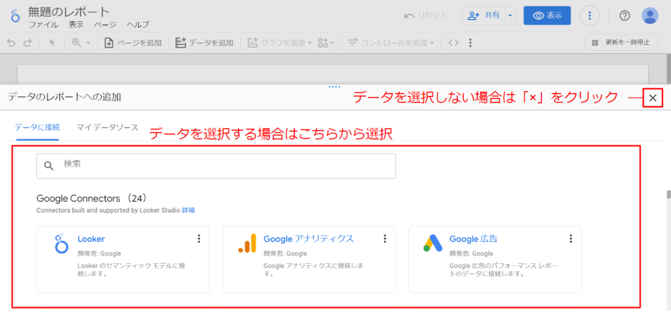
Task: Click the 共有 share button
Action: point(484,15)
